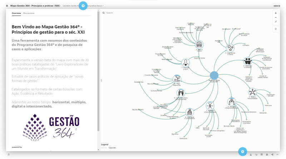Select the '3 - Experiências e Cliente' stars node
Image resolution: width=286 pixels, height=159 pixels.
230,48
